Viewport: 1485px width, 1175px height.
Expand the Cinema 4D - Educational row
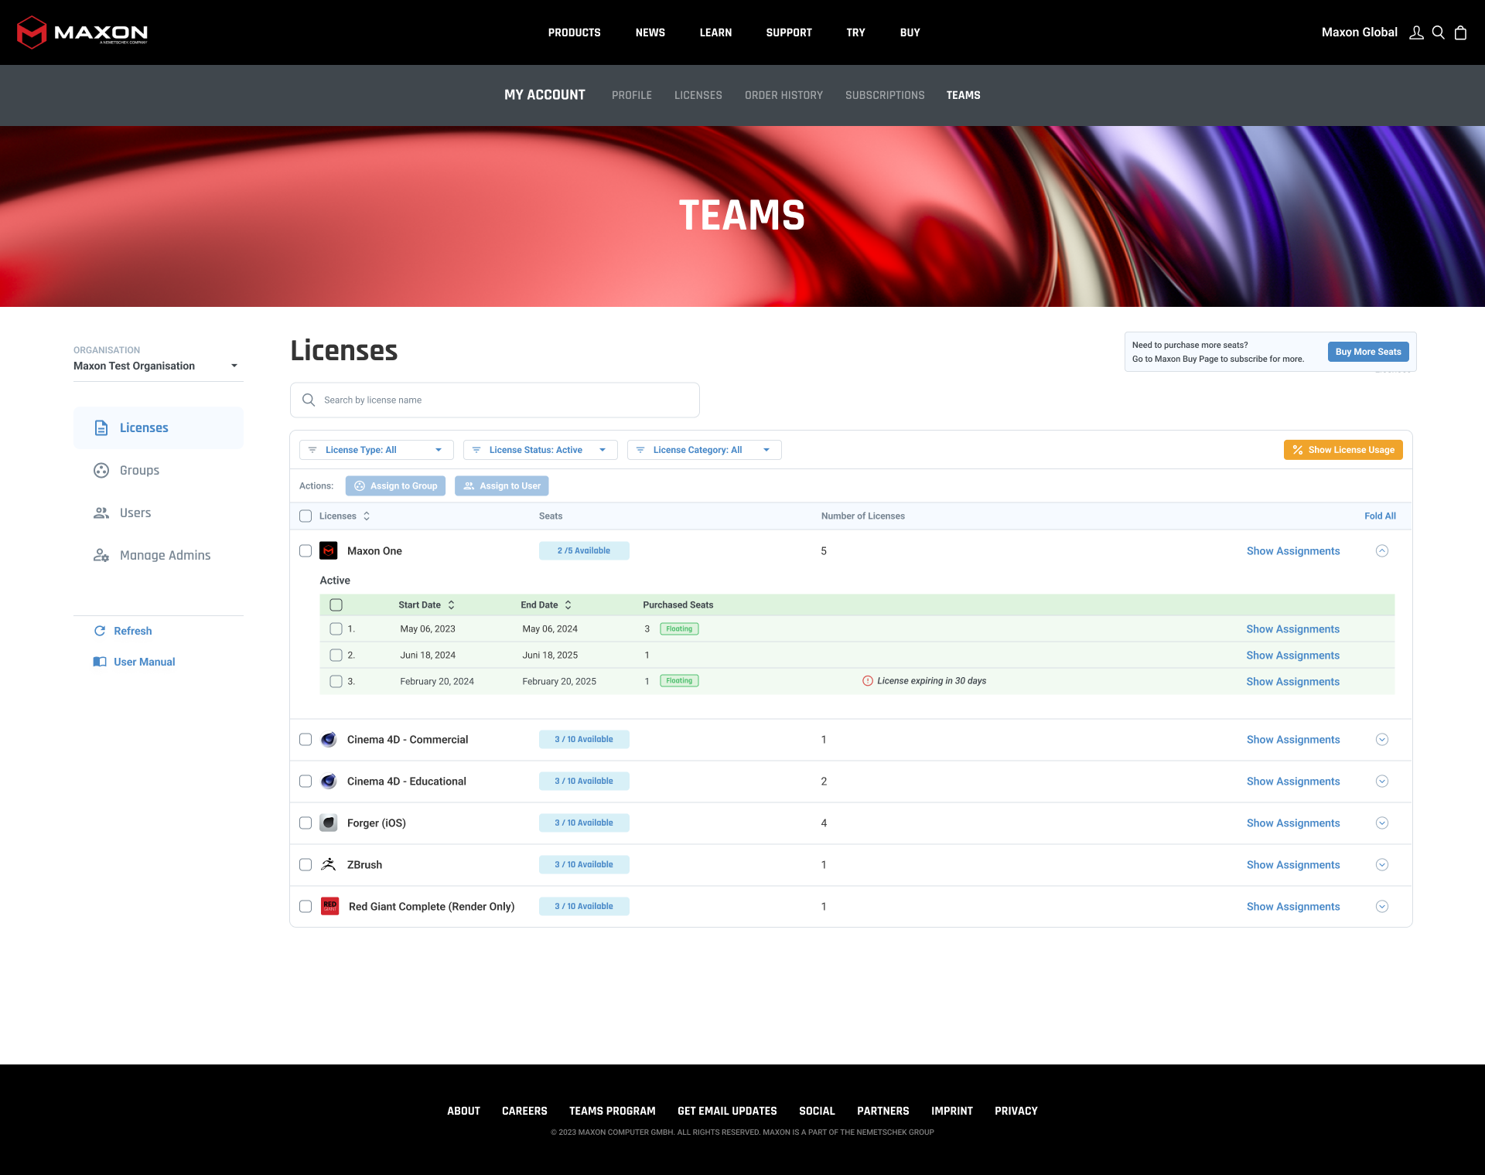coord(1382,781)
